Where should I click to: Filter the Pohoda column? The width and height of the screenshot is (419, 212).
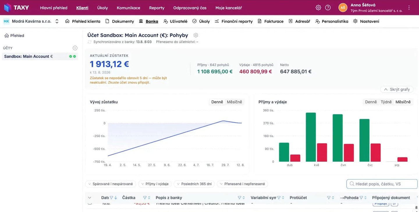pos(361,198)
